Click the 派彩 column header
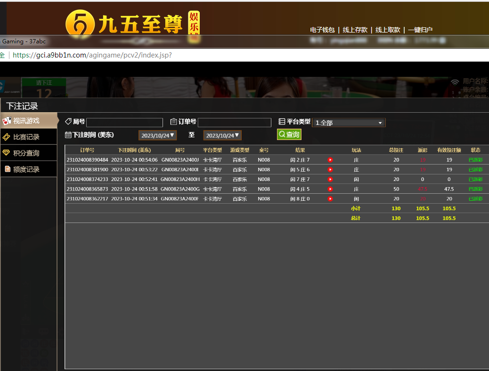This screenshot has height=371, width=489. coord(423,150)
